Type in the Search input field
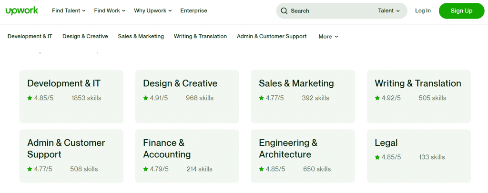 [329, 10]
